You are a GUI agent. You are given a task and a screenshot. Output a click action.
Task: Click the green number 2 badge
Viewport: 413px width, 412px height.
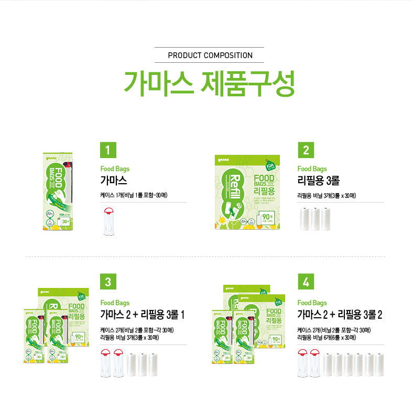point(306,150)
